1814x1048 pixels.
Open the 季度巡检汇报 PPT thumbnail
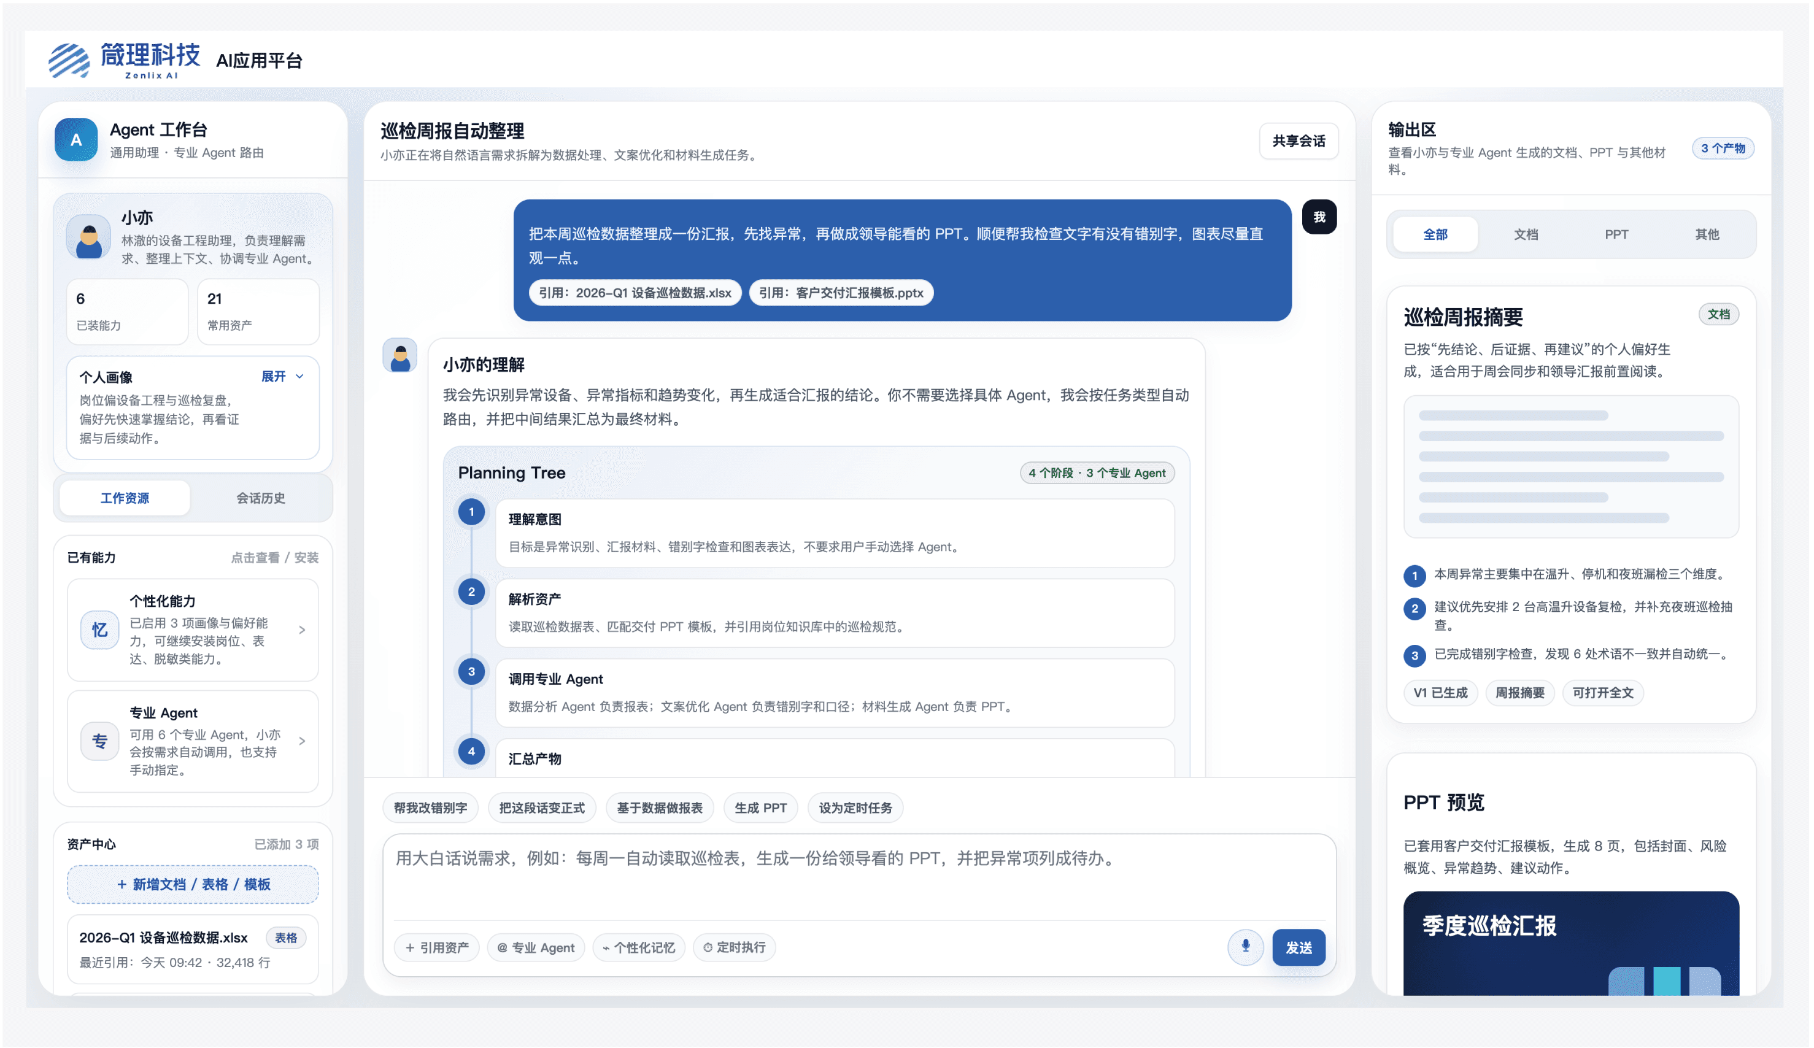tap(1572, 944)
